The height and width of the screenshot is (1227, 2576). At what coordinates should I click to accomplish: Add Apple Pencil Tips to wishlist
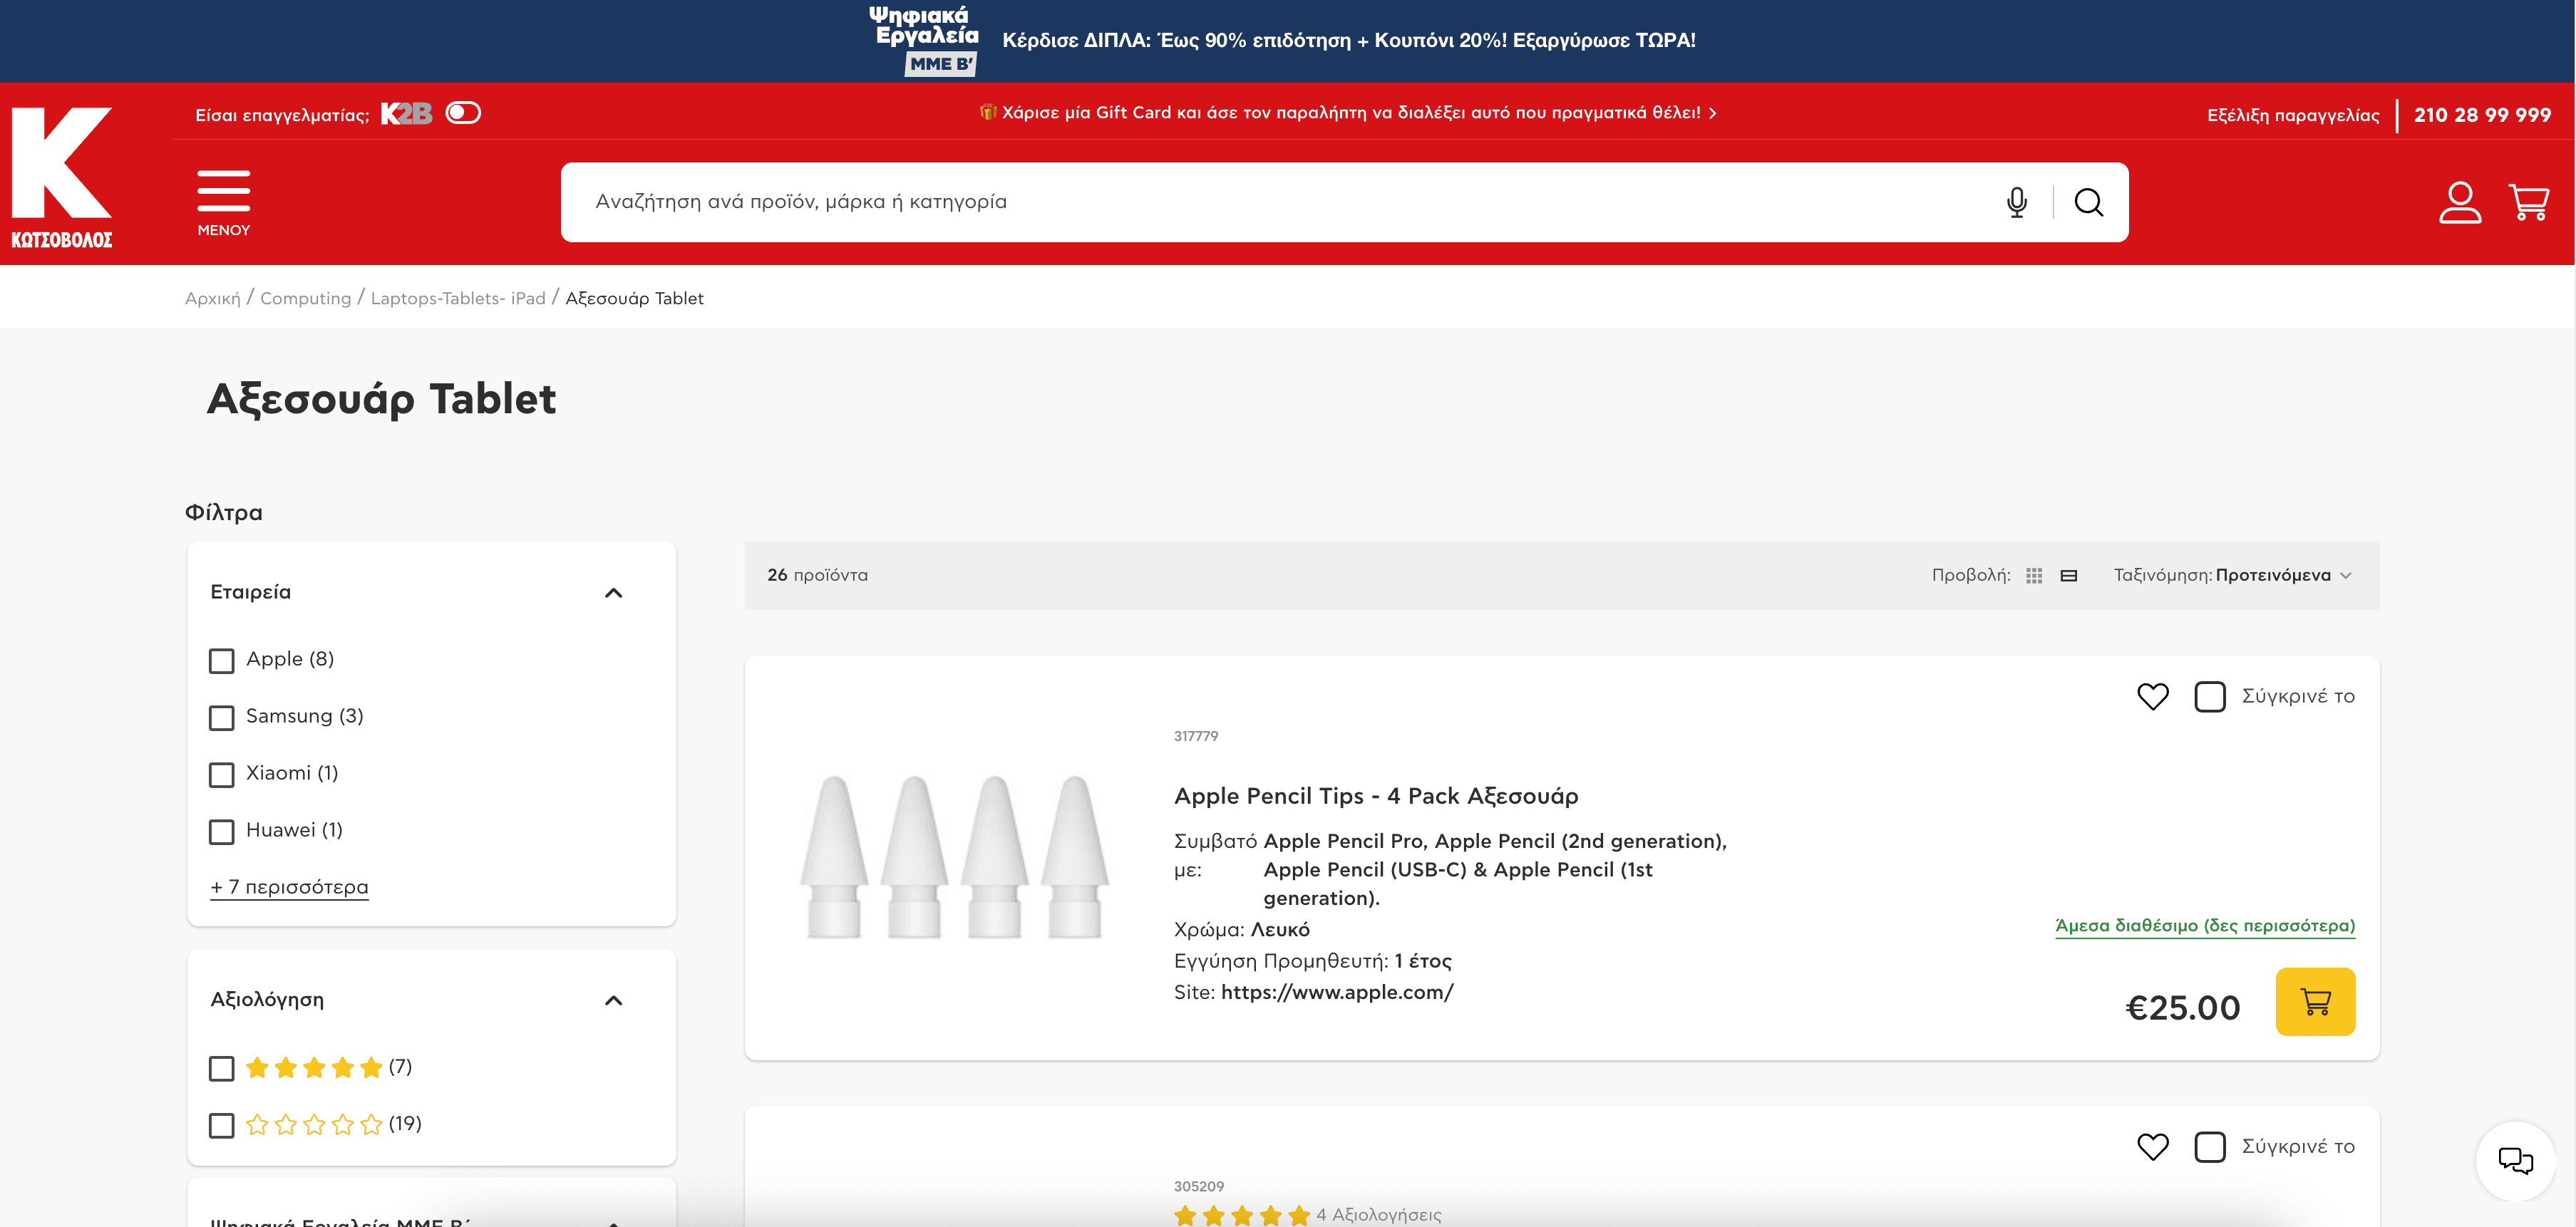coord(2152,696)
